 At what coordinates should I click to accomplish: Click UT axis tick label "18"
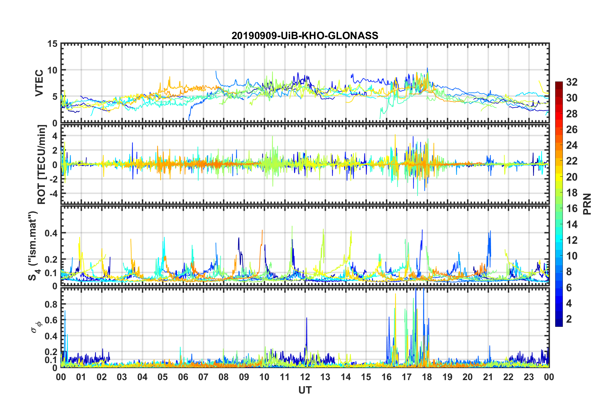427,377
